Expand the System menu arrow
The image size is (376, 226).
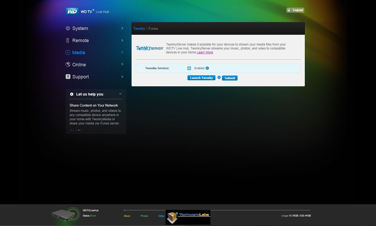122,28
